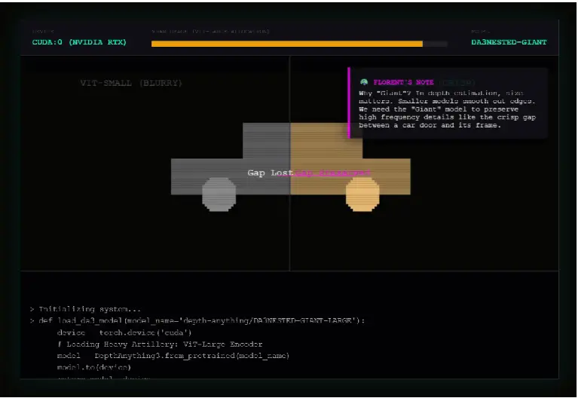Viewport: 578px width, 398px height.
Task: Select the orange crisp car cabin
Action: [326, 141]
